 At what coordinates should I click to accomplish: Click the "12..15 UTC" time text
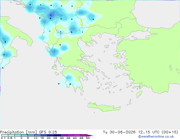[x=149, y=132]
